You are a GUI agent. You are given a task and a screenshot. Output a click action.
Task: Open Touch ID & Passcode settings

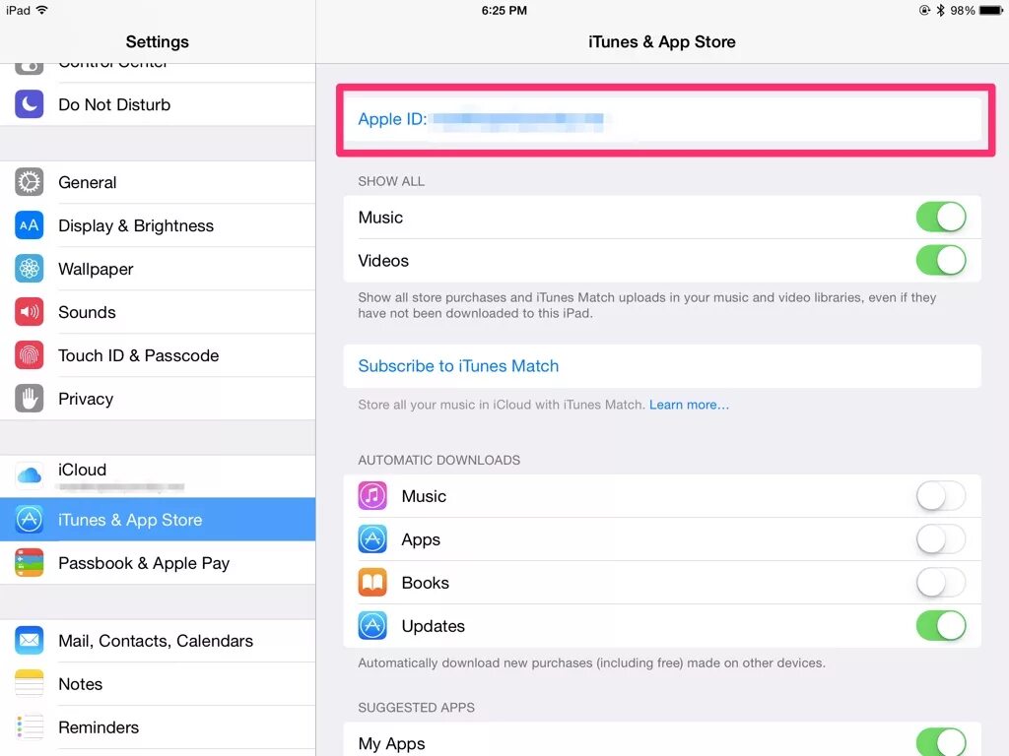(x=158, y=354)
